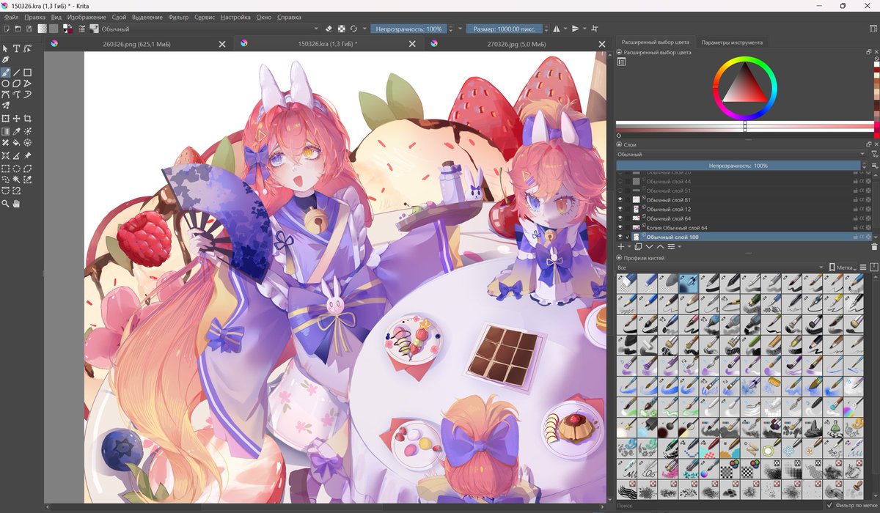The image size is (880, 513).
Task: Open the 'Фильтр' menu
Action: 178,17
